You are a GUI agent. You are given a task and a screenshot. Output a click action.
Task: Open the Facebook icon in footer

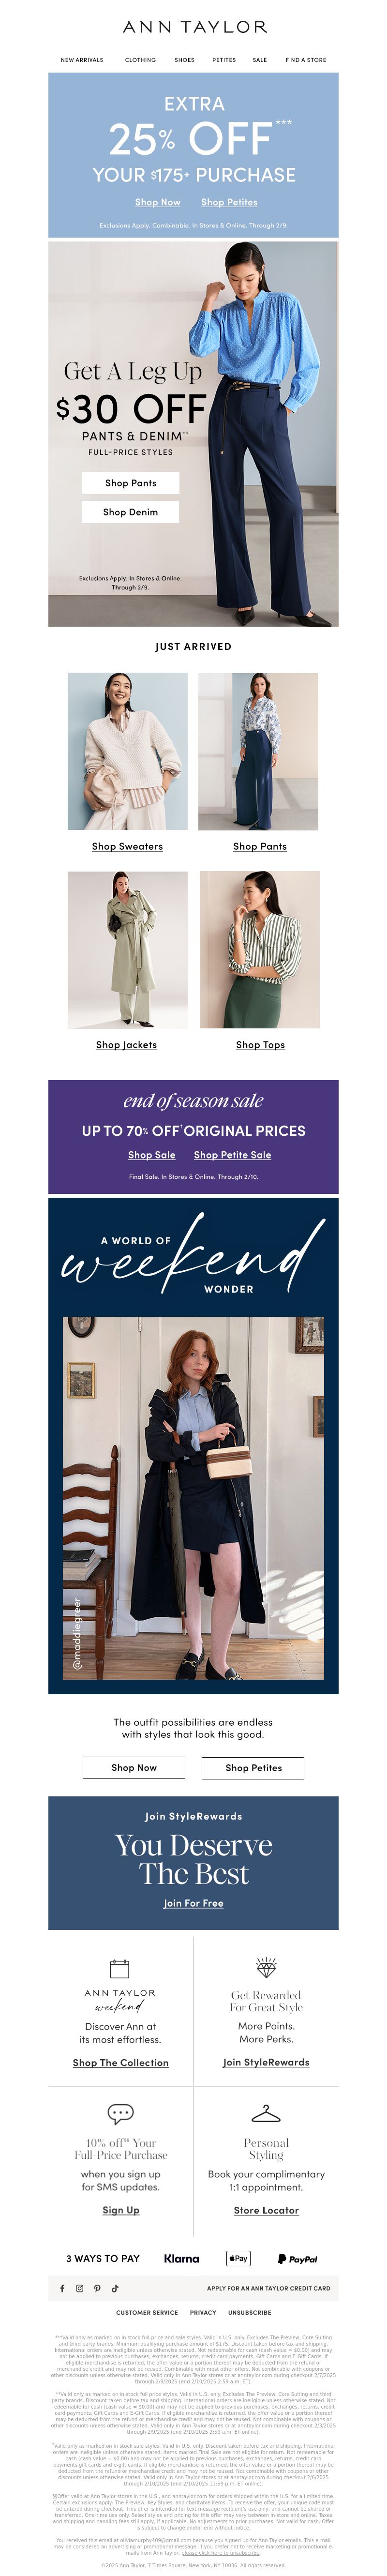pos(62,2288)
